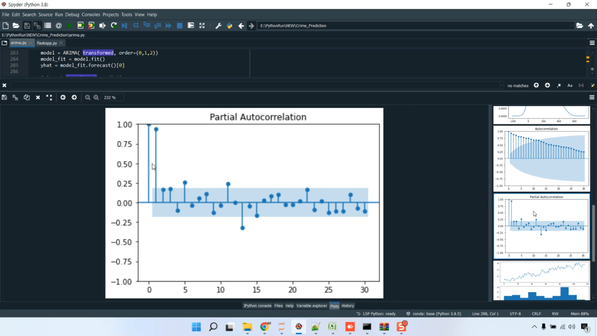This screenshot has height=336, width=597.
Task: Select the Autocorrelation plot thumbnail
Action: 542,158
